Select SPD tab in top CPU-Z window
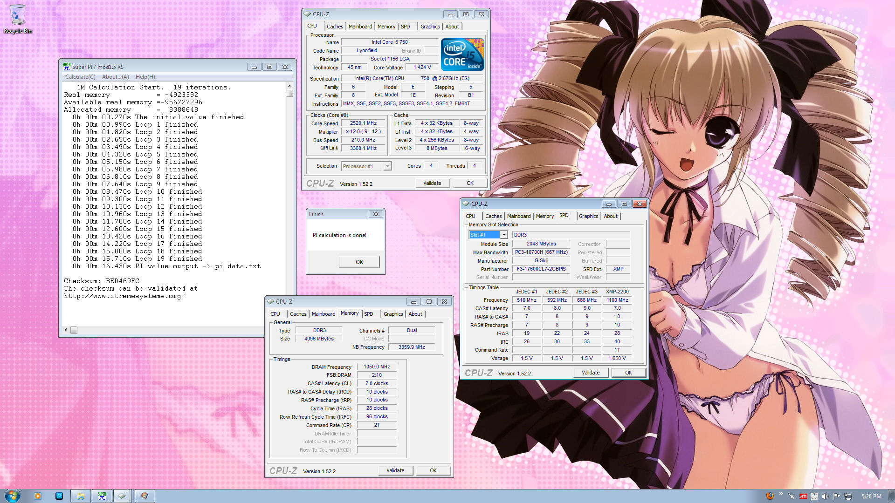Screen dimensions: 895x503 (406, 27)
